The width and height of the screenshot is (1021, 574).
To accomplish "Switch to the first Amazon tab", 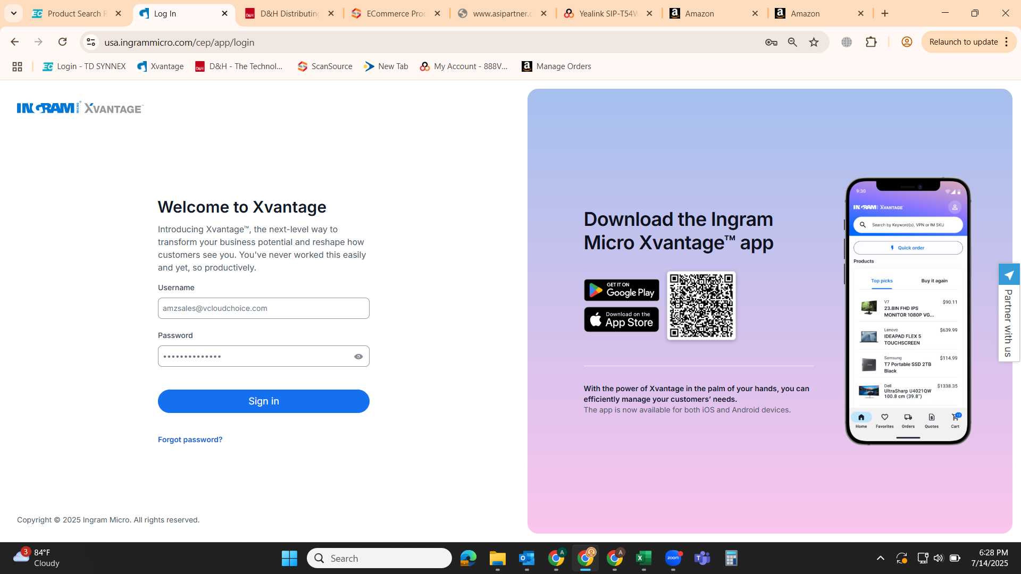I will [714, 13].
